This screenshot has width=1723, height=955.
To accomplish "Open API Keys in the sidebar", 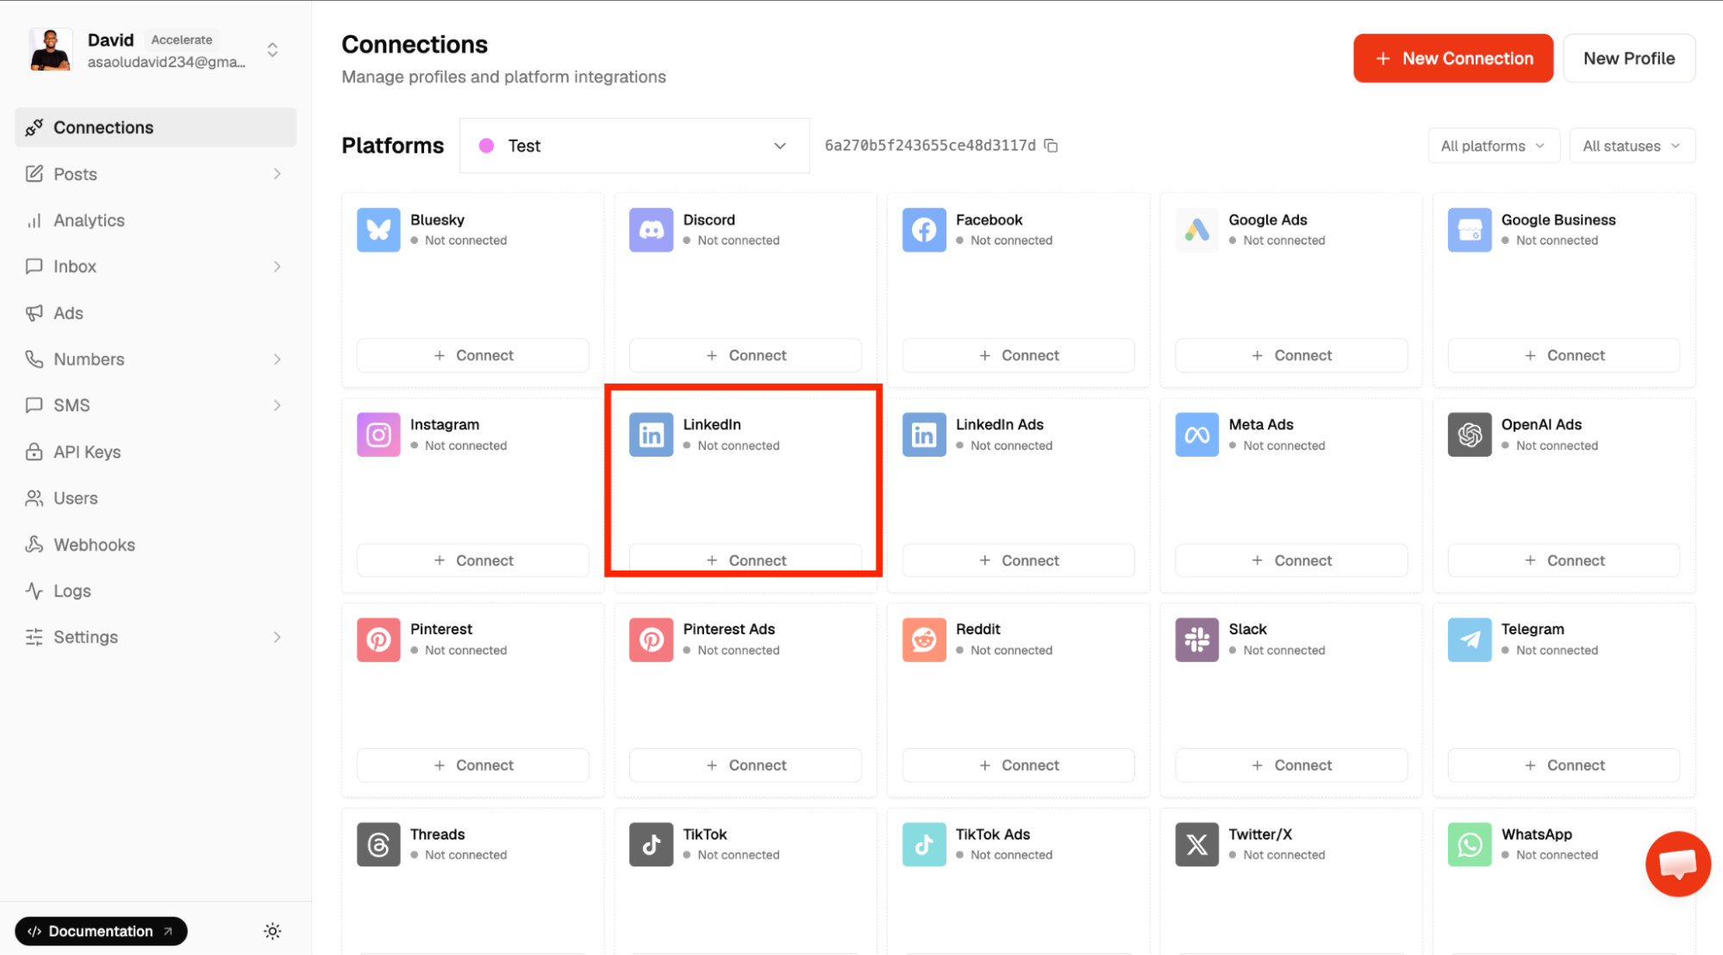I will [x=156, y=452].
